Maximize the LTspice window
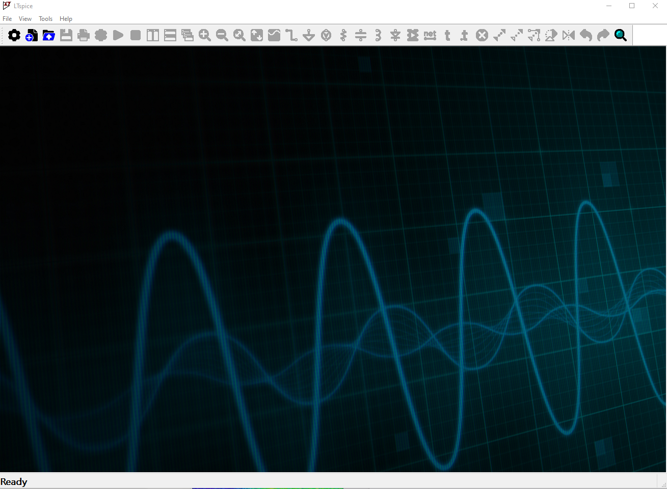This screenshot has width=667, height=489. click(x=632, y=6)
